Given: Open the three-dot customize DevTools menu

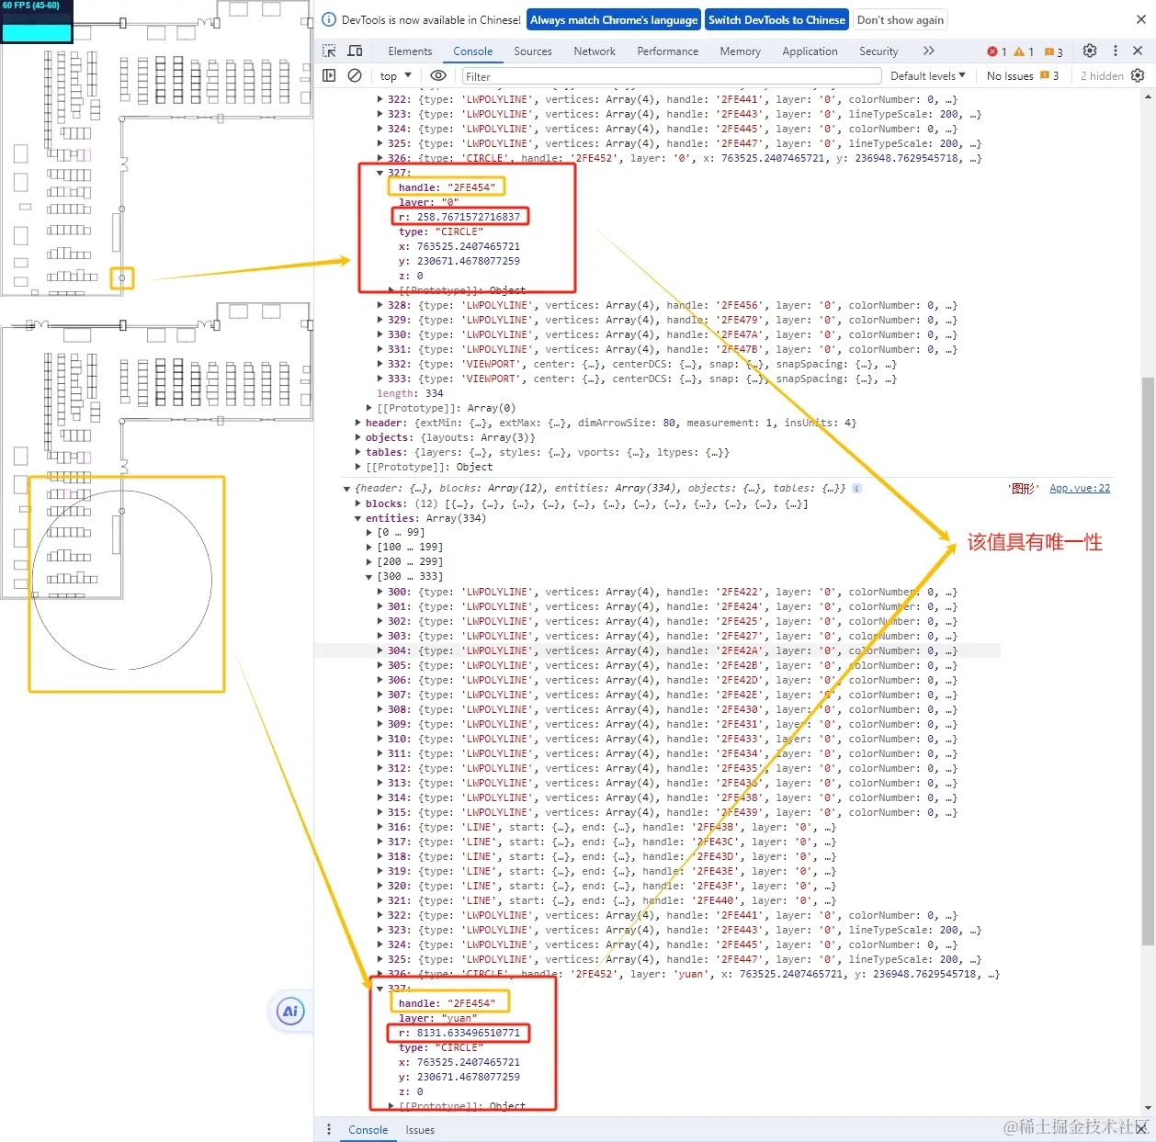Looking at the screenshot, I should pos(1116,51).
